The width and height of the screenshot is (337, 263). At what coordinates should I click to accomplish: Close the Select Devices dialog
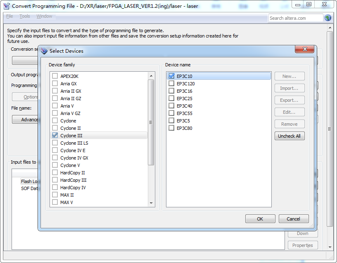(304, 49)
